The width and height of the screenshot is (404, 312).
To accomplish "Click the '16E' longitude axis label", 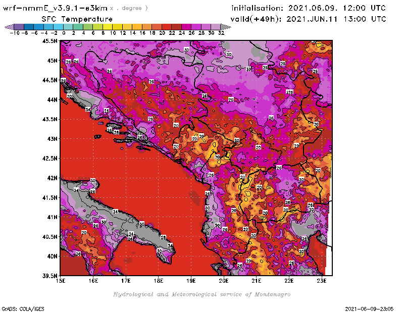I will [x=93, y=281].
